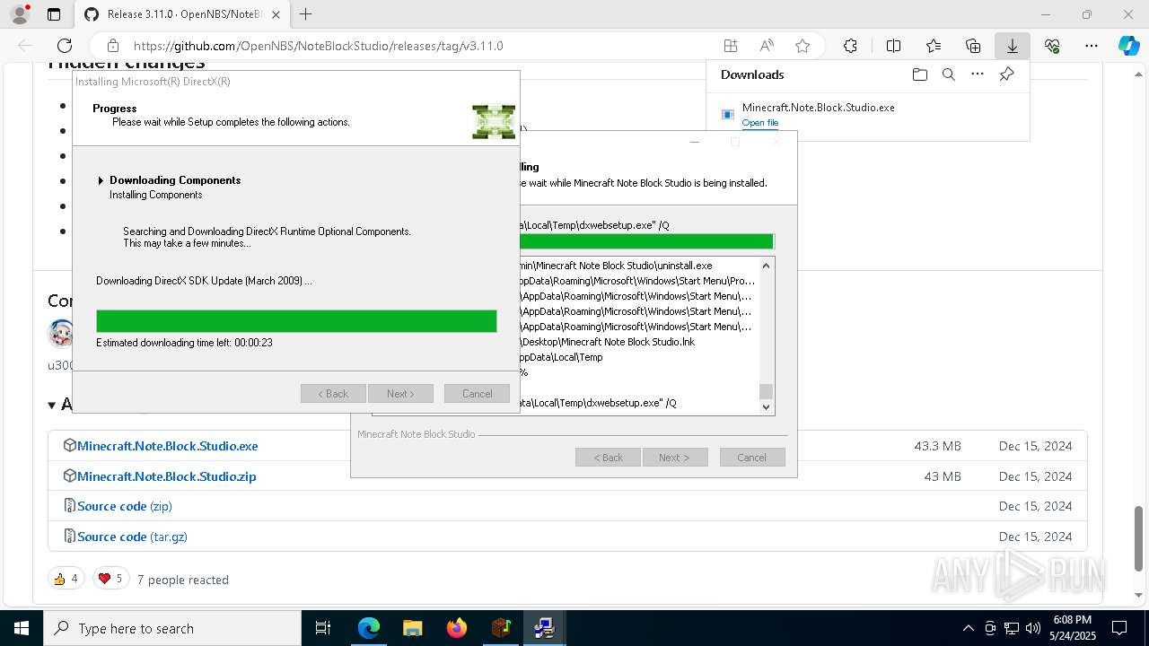This screenshot has width=1149, height=646.
Task: Click the taskbar search box
Action: (172, 628)
